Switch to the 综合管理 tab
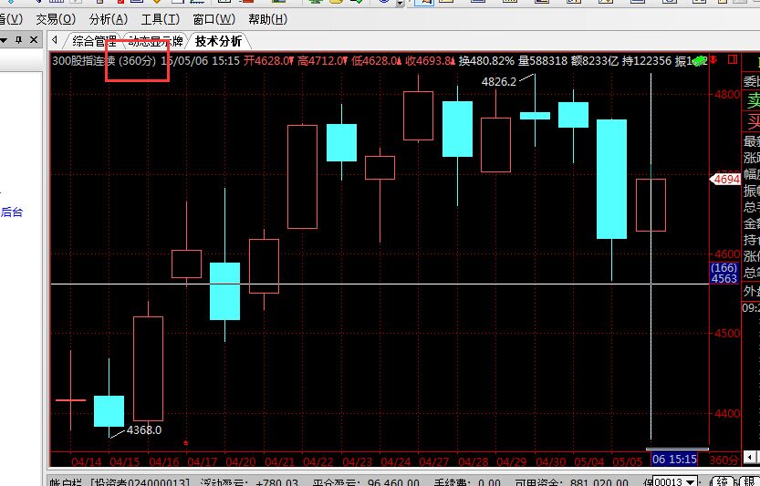 pyautogui.click(x=94, y=41)
